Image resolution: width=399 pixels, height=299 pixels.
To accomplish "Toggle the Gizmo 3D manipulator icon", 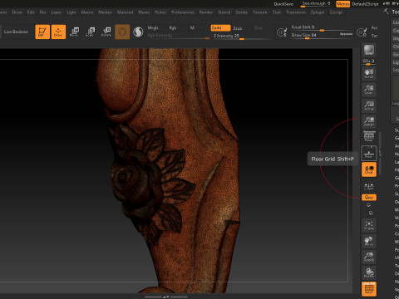I will 122,32.
